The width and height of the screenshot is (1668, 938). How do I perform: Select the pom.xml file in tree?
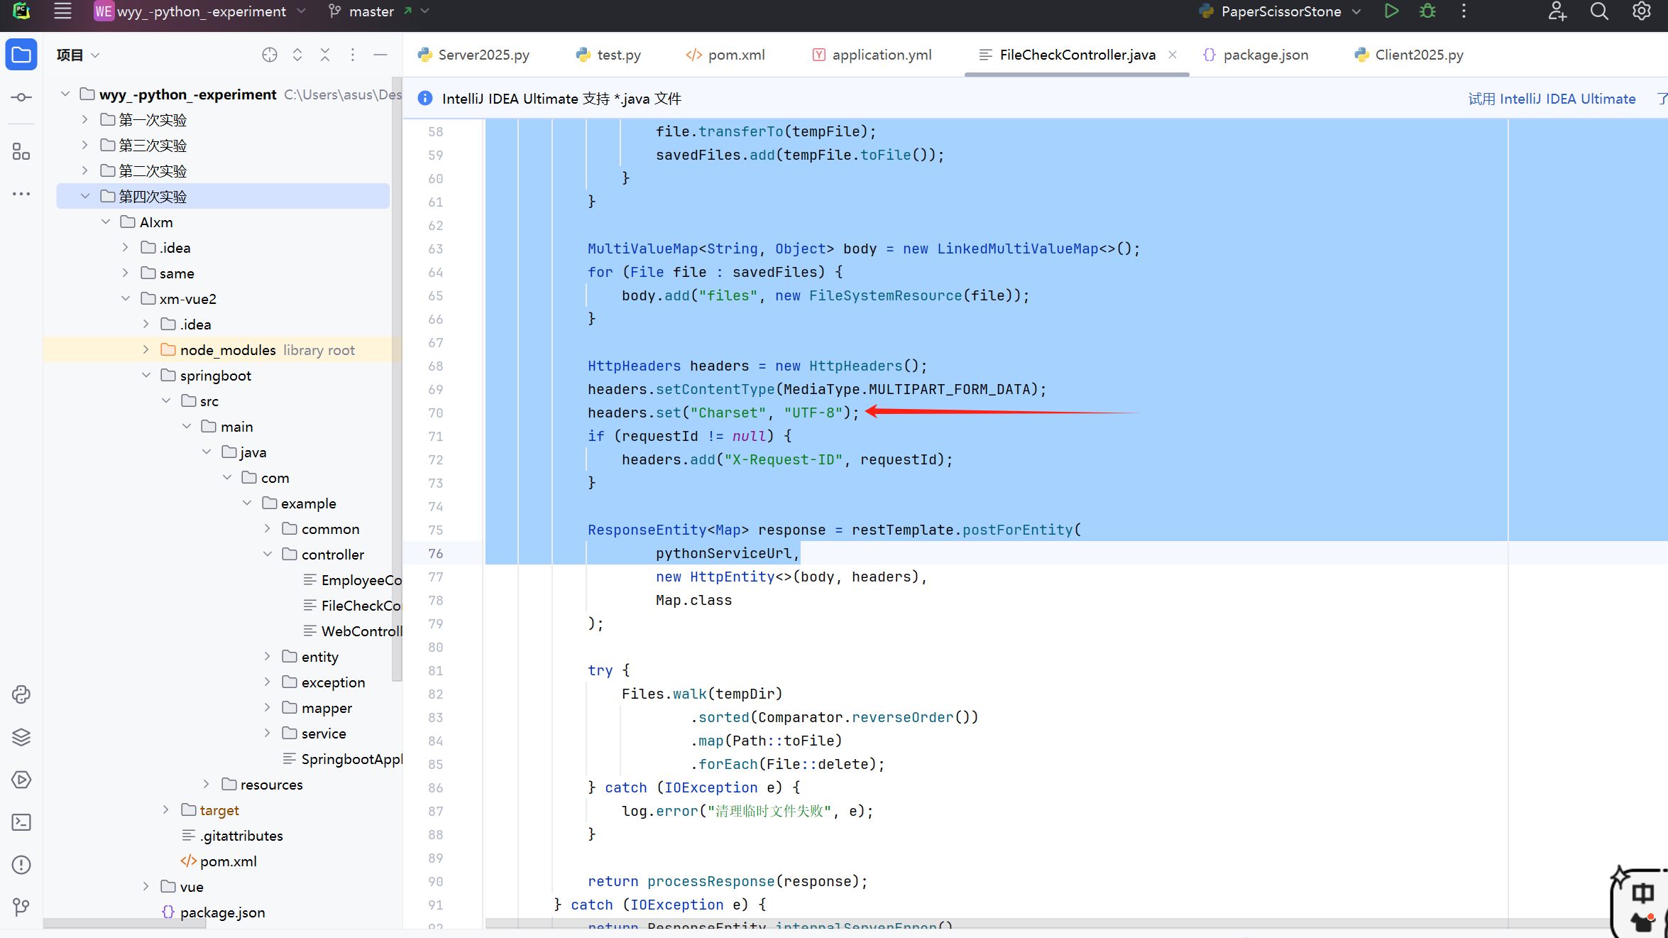[227, 861]
